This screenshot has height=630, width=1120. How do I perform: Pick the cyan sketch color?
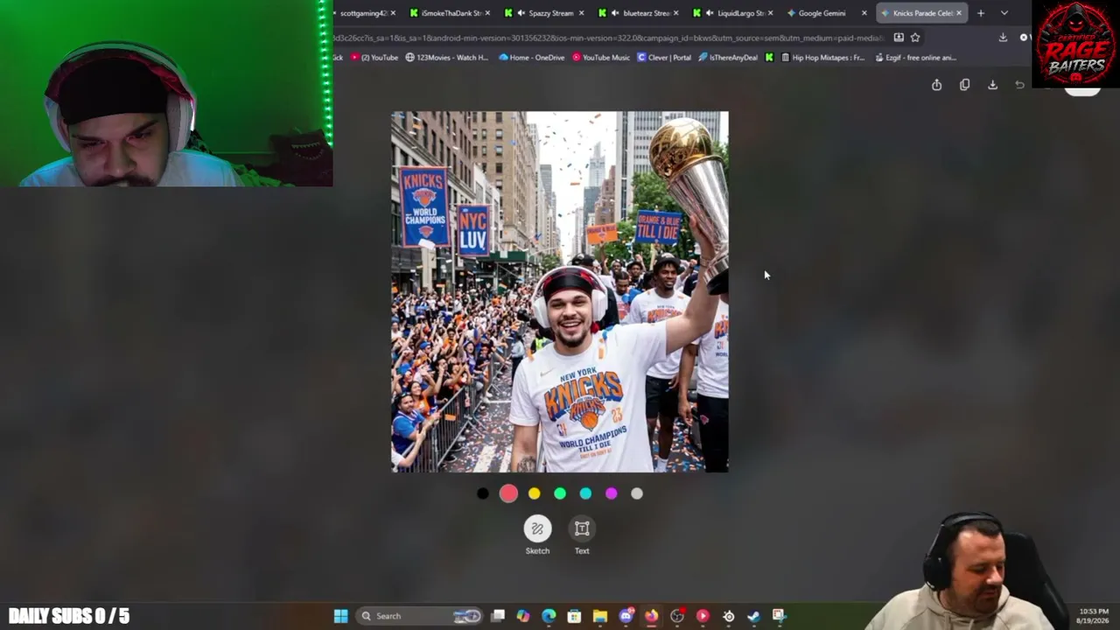click(585, 493)
